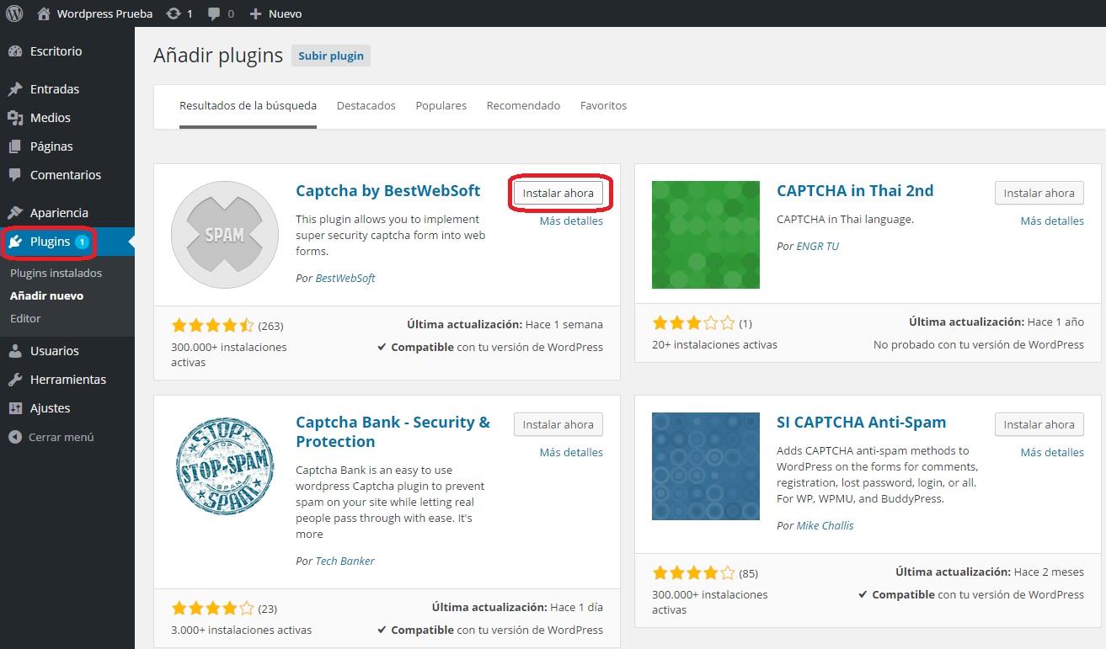
Task: Install SI CAPTCHA Anti-Spam now
Action: (x=1039, y=424)
